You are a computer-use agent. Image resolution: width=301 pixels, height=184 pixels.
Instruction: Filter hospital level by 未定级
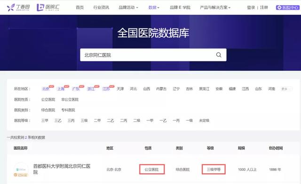(204, 121)
